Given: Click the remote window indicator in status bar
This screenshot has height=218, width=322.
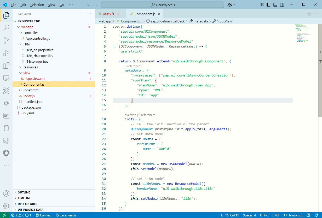Looking at the screenshot, I should point(4,215).
